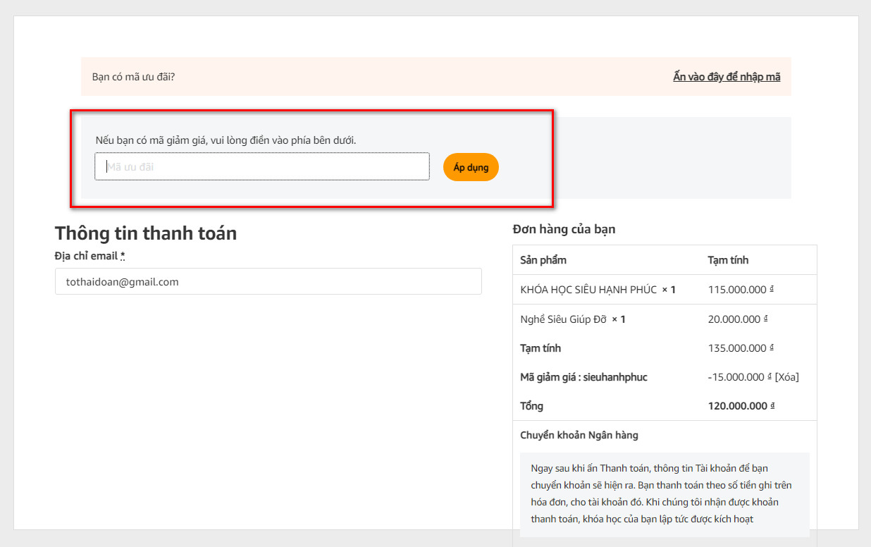Viewport: 871px width, 547px height.
Task: Click the 115.000.000 price value
Action: 741,290
